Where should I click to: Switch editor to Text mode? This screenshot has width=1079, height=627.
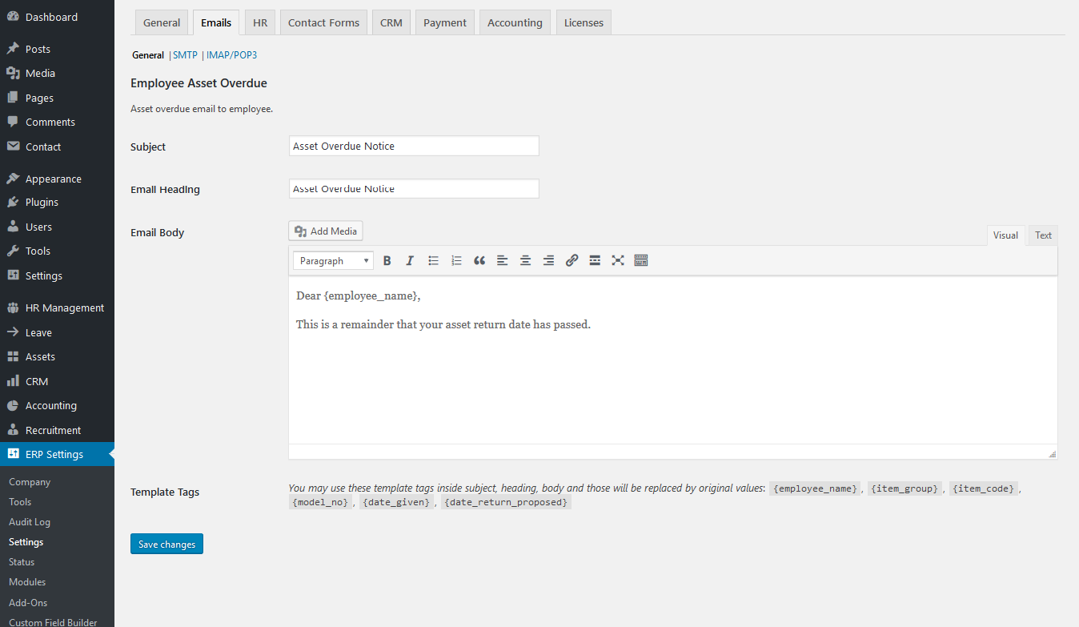[x=1043, y=235]
